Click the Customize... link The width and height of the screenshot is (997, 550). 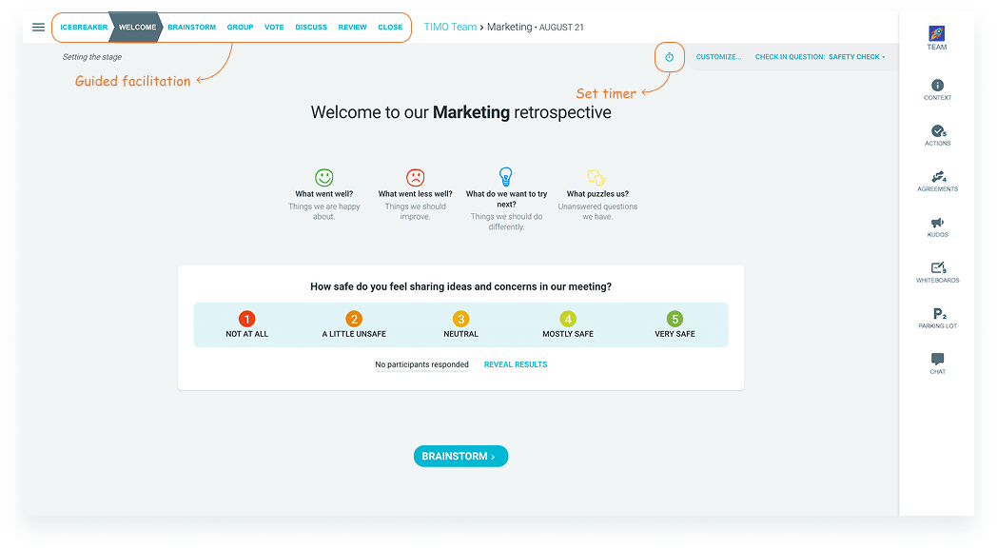tap(718, 57)
